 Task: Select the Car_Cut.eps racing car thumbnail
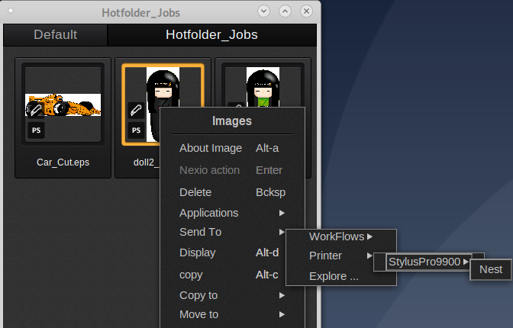click(x=63, y=105)
